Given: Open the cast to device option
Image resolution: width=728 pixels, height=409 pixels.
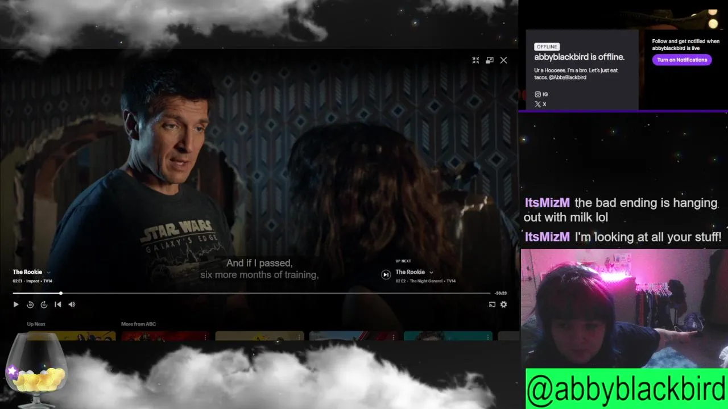Looking at the screenshot, I should tap(492, 304).
